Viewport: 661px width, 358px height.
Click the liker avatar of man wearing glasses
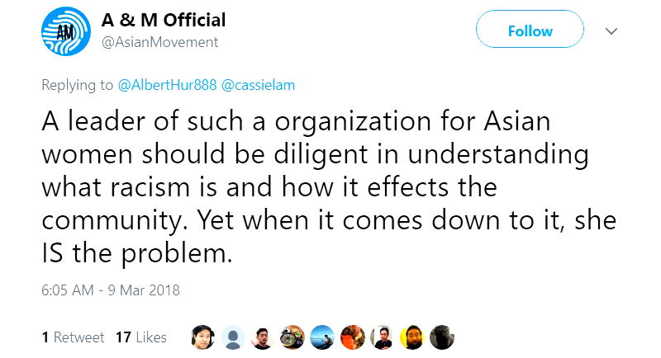coord(382,337)
